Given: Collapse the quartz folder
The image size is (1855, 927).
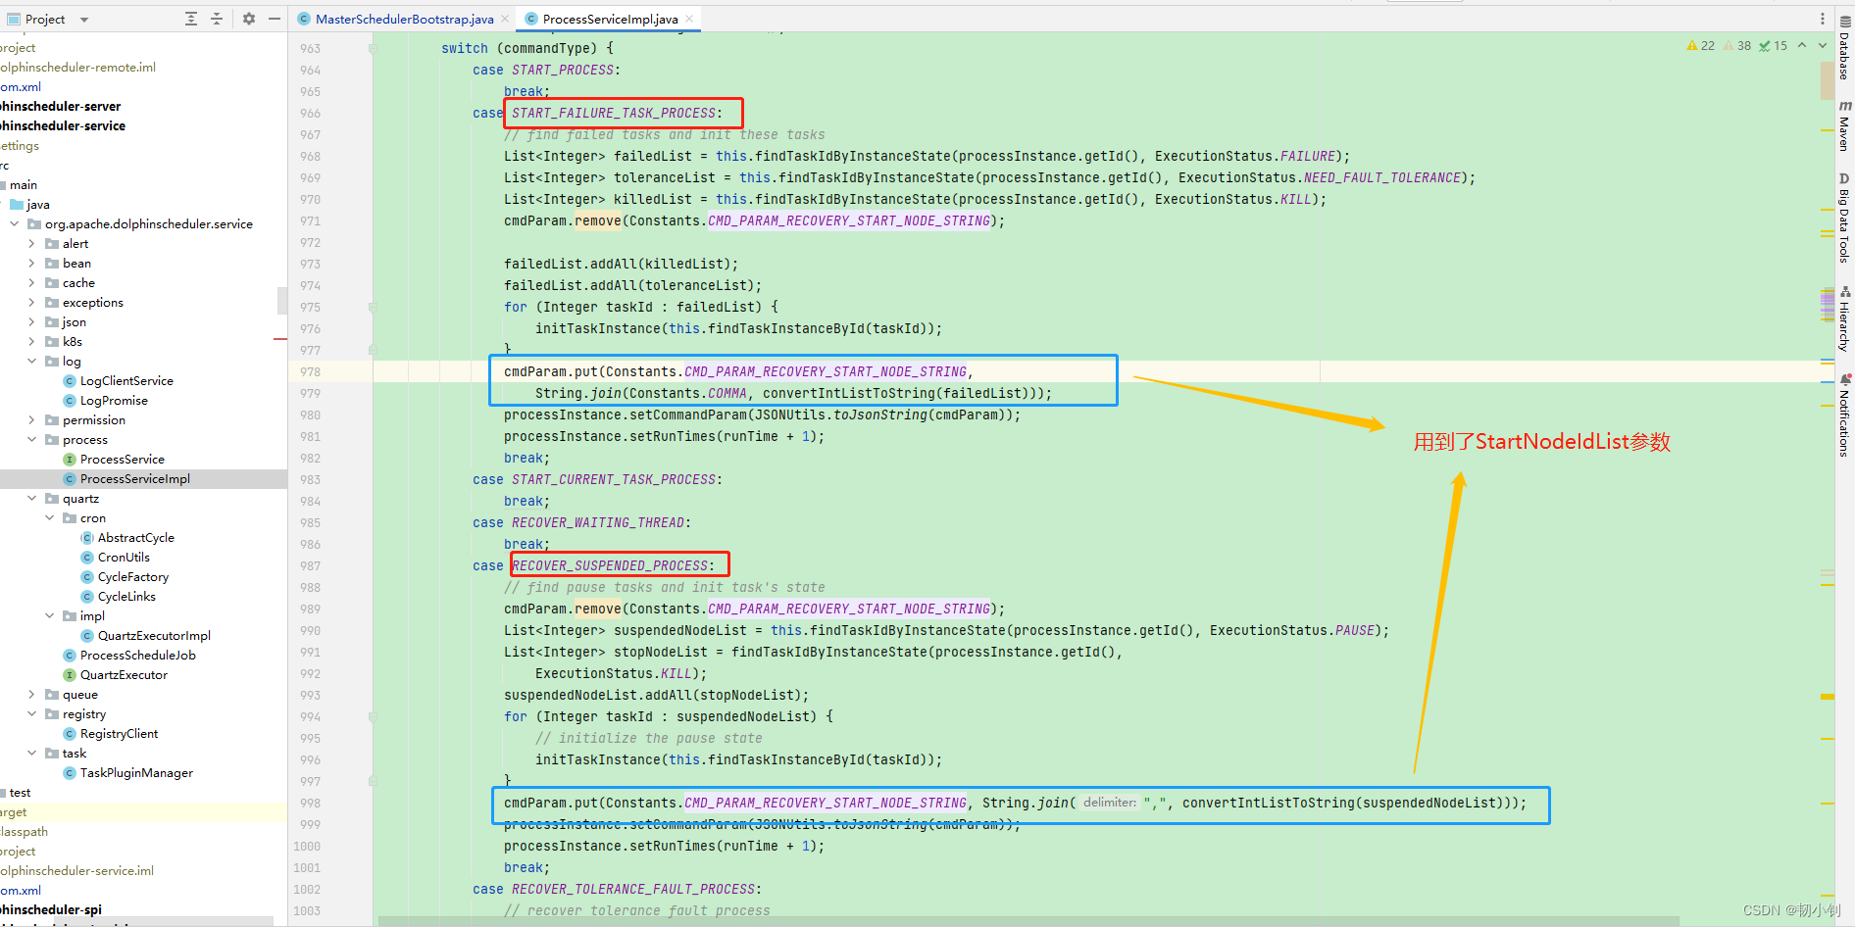Looking at the screenshot, I should (x=32, y=499).
